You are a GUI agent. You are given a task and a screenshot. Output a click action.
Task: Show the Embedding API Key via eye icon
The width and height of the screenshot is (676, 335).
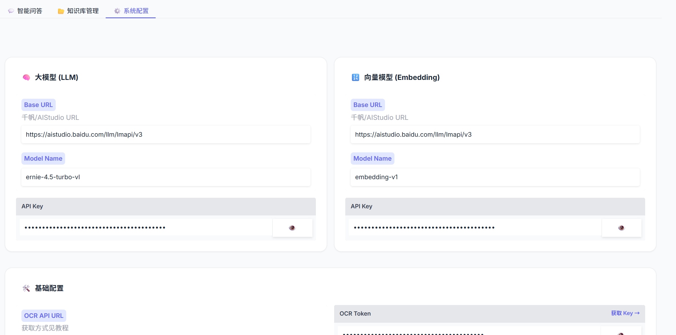tap(621, 228)
